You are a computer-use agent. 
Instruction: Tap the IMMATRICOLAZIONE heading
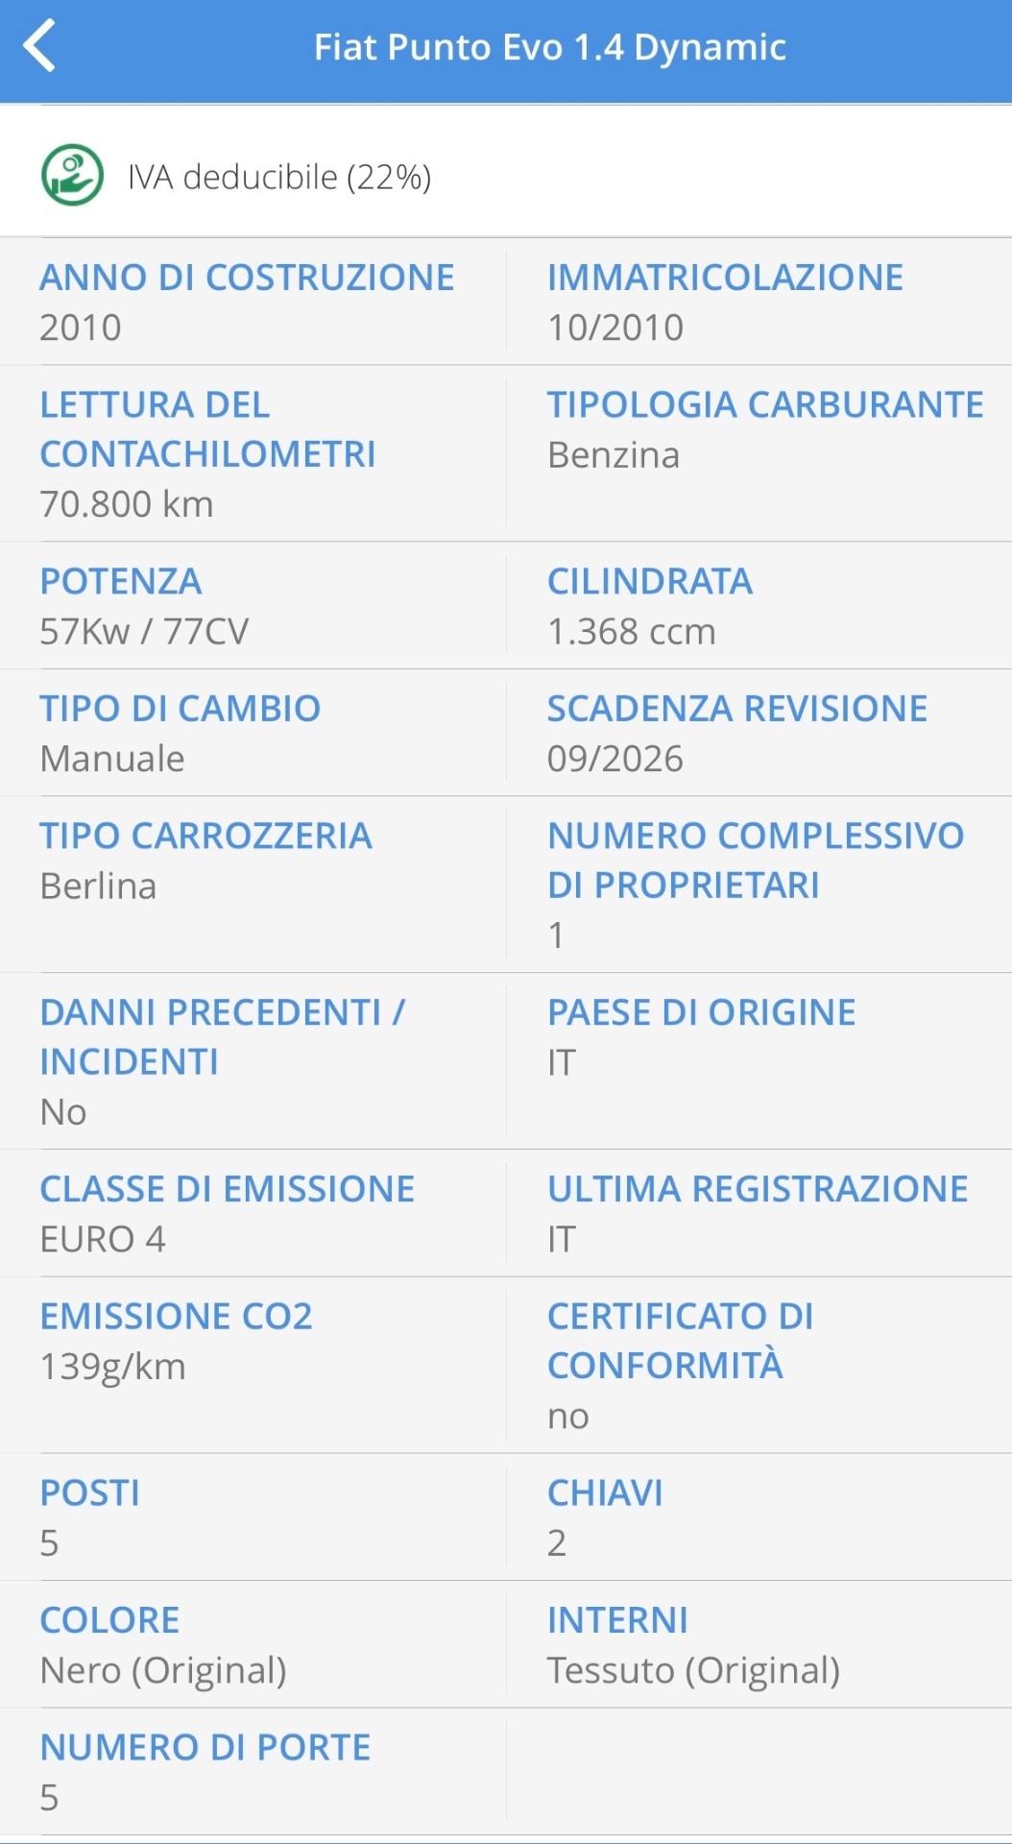[x=723, y=277]
